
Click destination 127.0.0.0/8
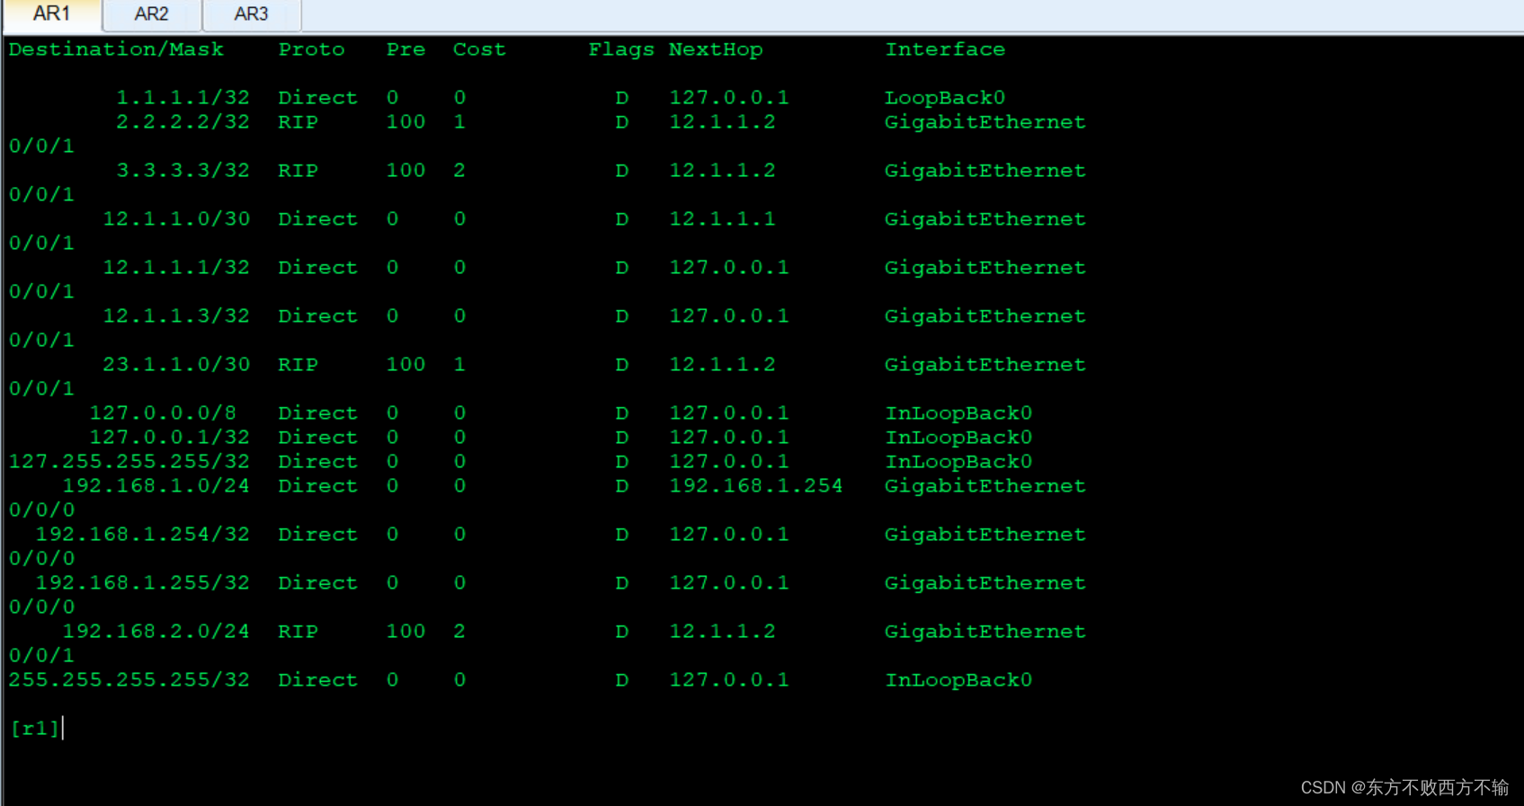[163, 412]
